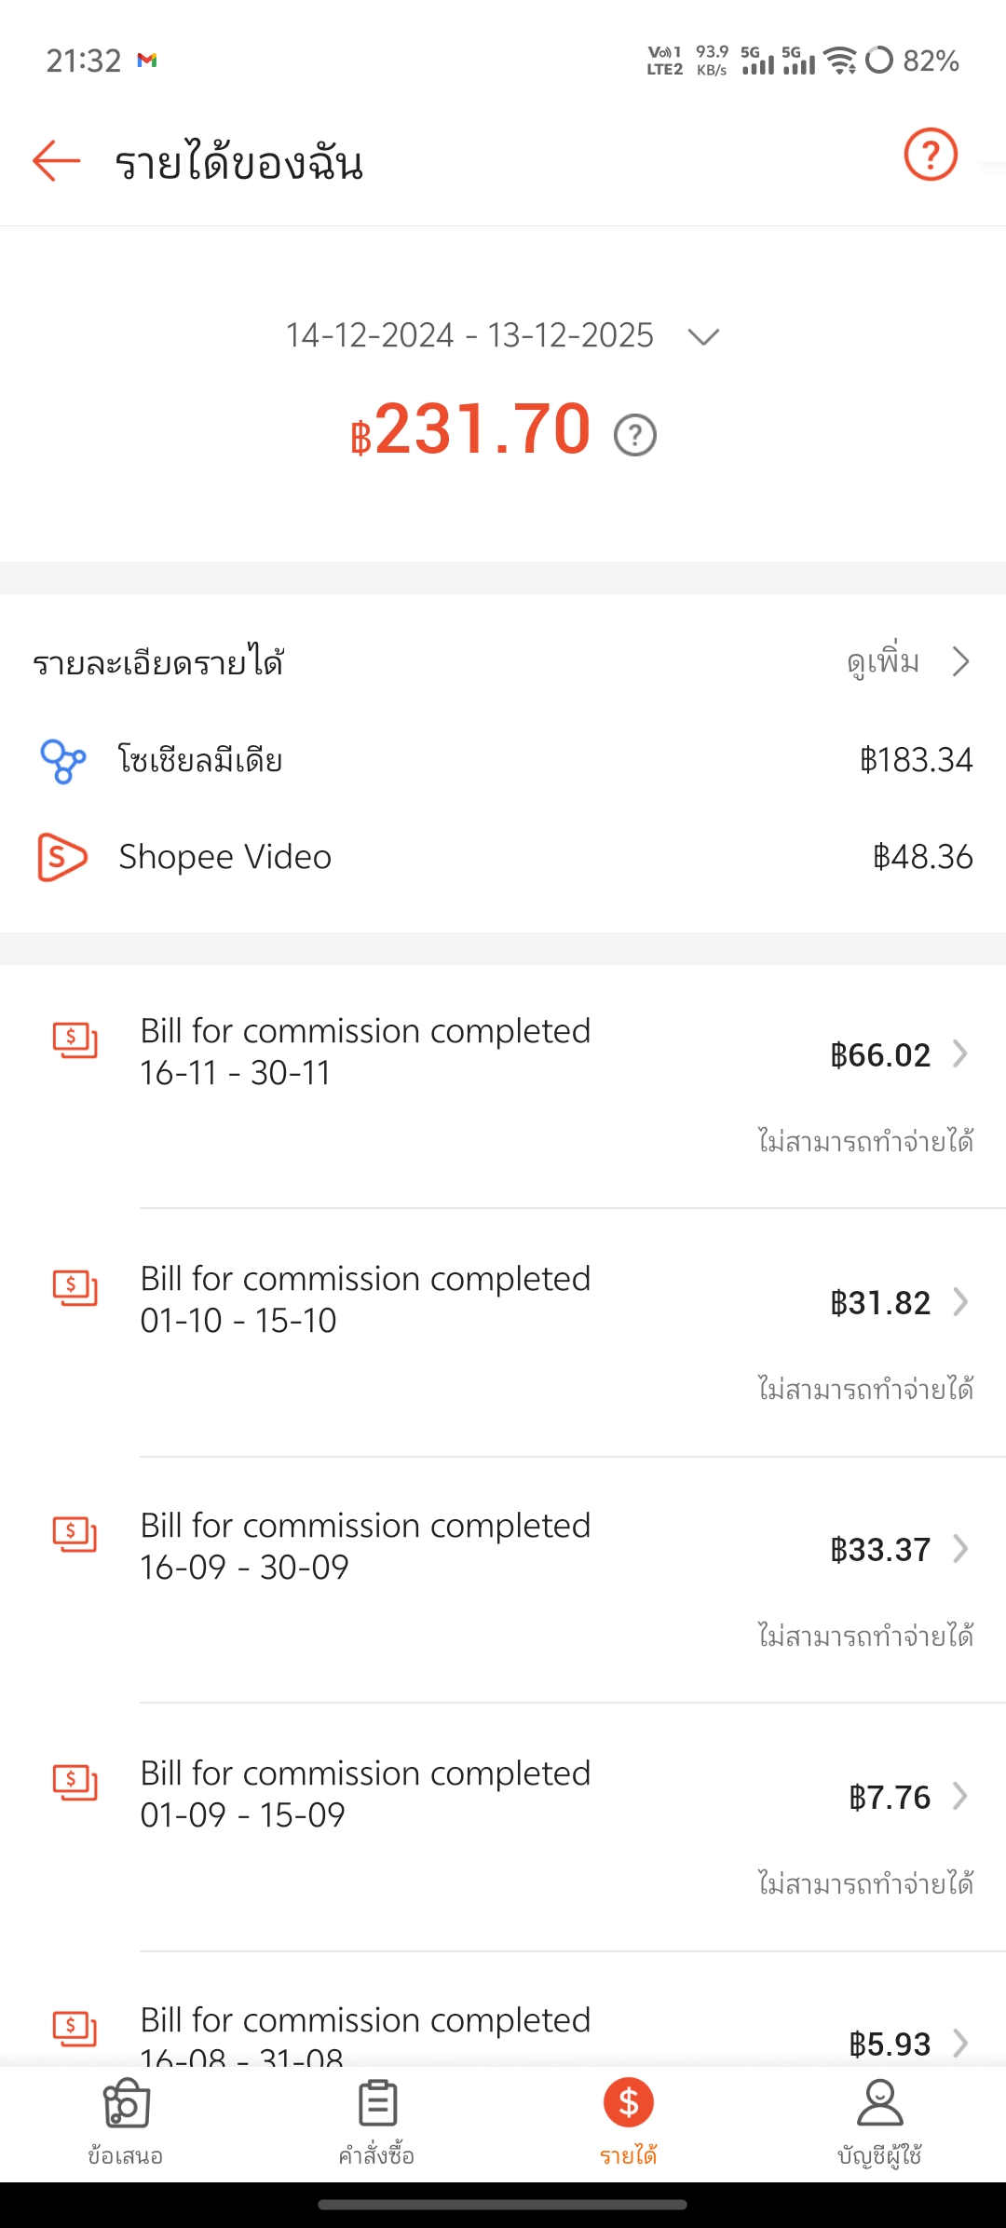Tap the info icon beside ฿231.70

coord(635,435)
